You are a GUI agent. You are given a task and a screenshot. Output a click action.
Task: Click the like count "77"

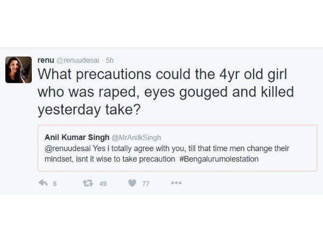[x=145, y=184]
